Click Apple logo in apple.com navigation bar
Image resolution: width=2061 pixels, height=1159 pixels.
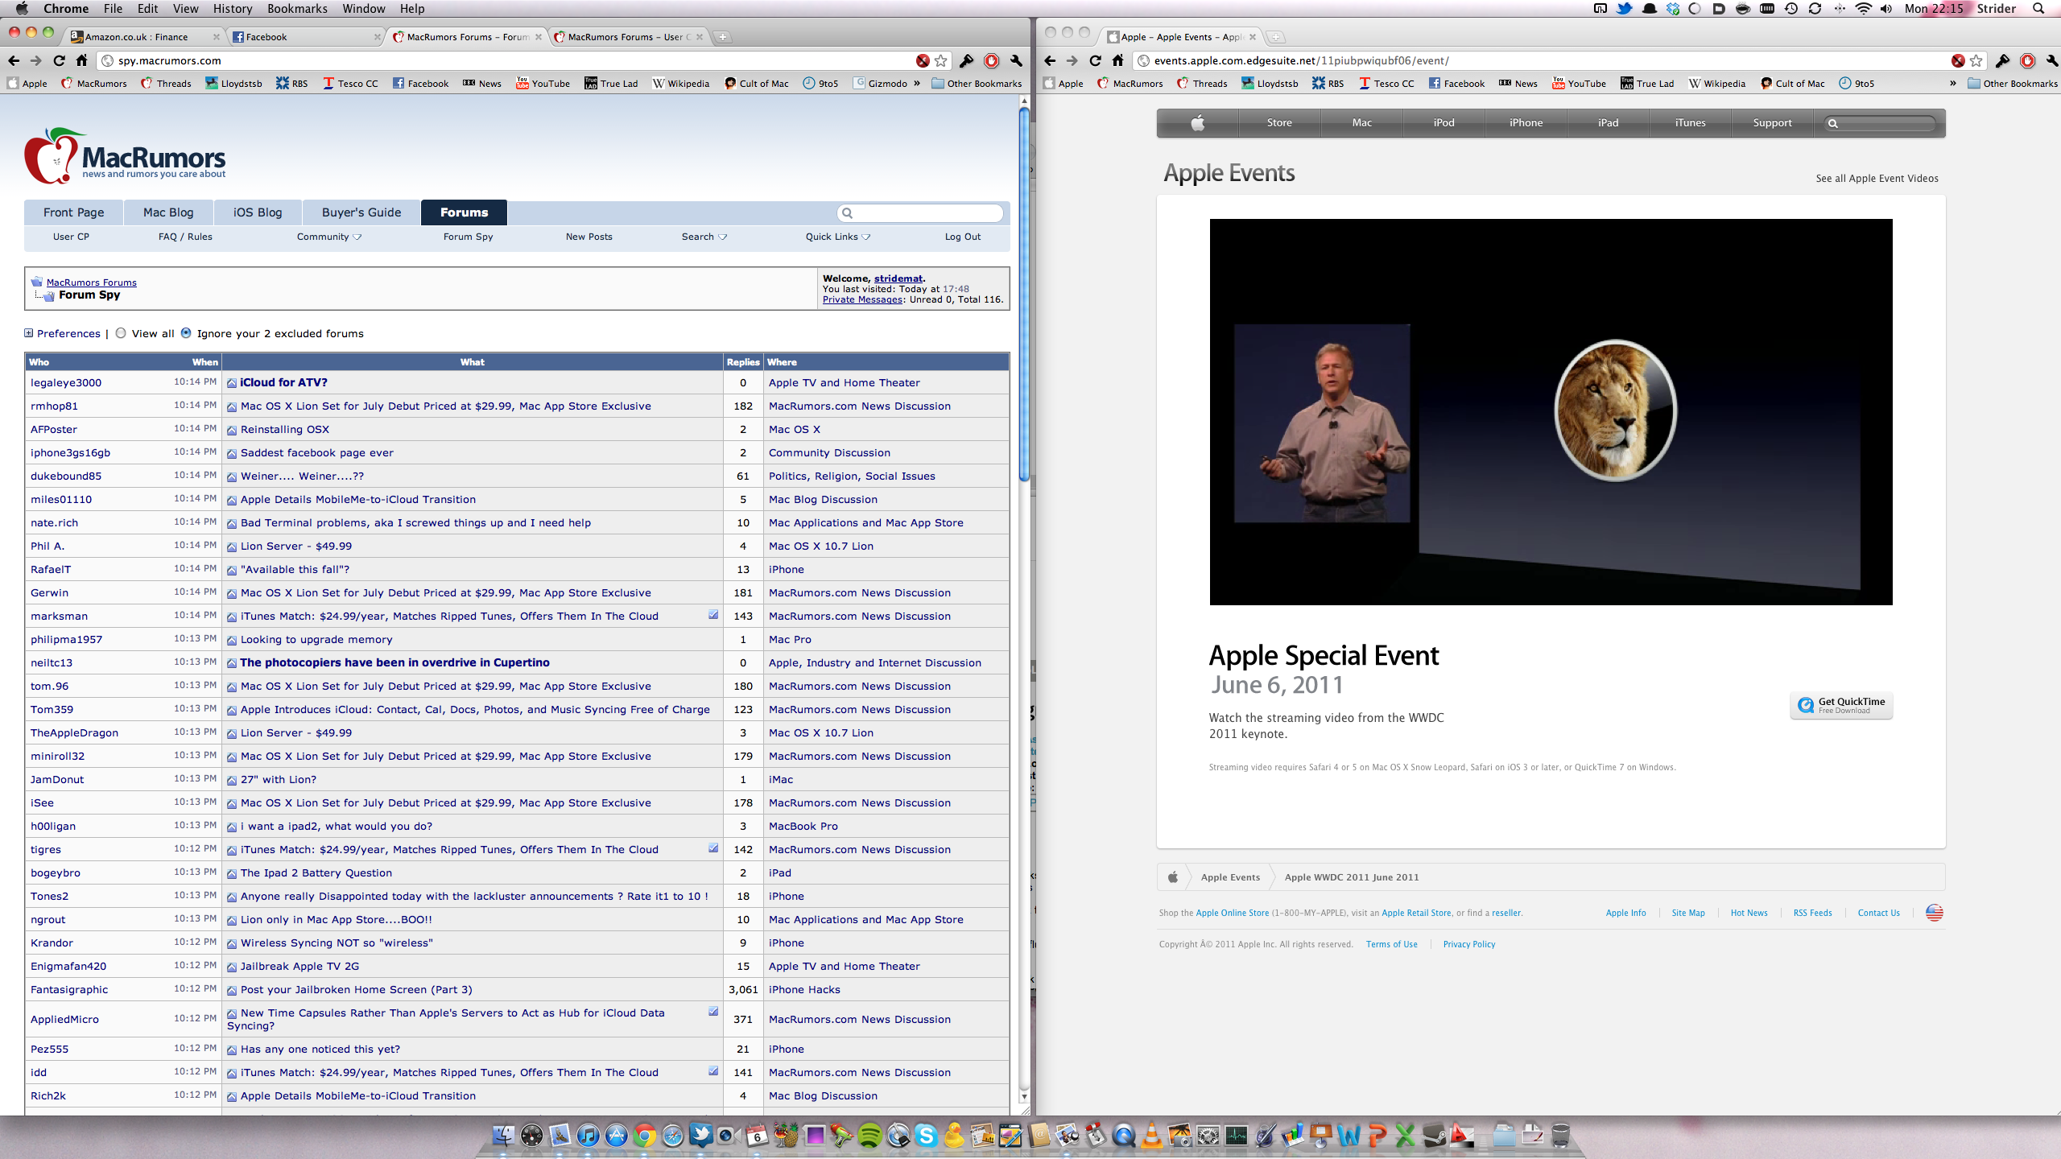point(1197,123)
